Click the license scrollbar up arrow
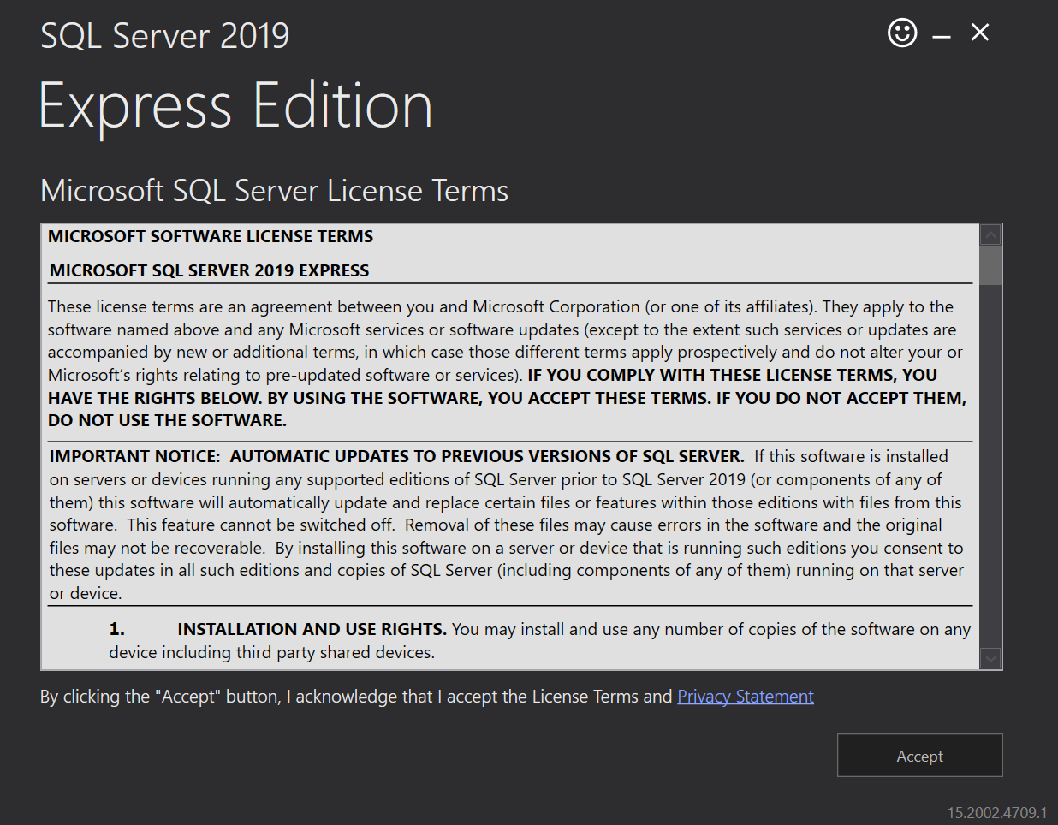 coord(990,234)
